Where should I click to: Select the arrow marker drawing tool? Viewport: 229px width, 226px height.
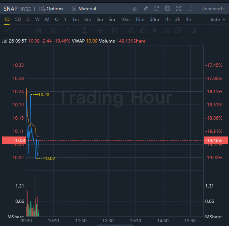(x=69, y=30)
